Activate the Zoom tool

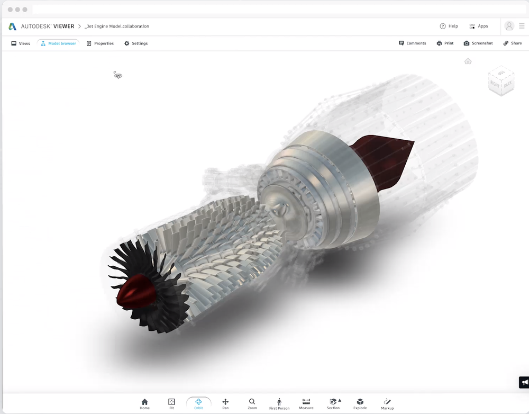click(x=252, y=403)
